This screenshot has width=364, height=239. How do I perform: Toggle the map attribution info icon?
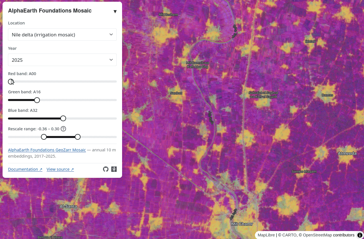pos(360,235)
